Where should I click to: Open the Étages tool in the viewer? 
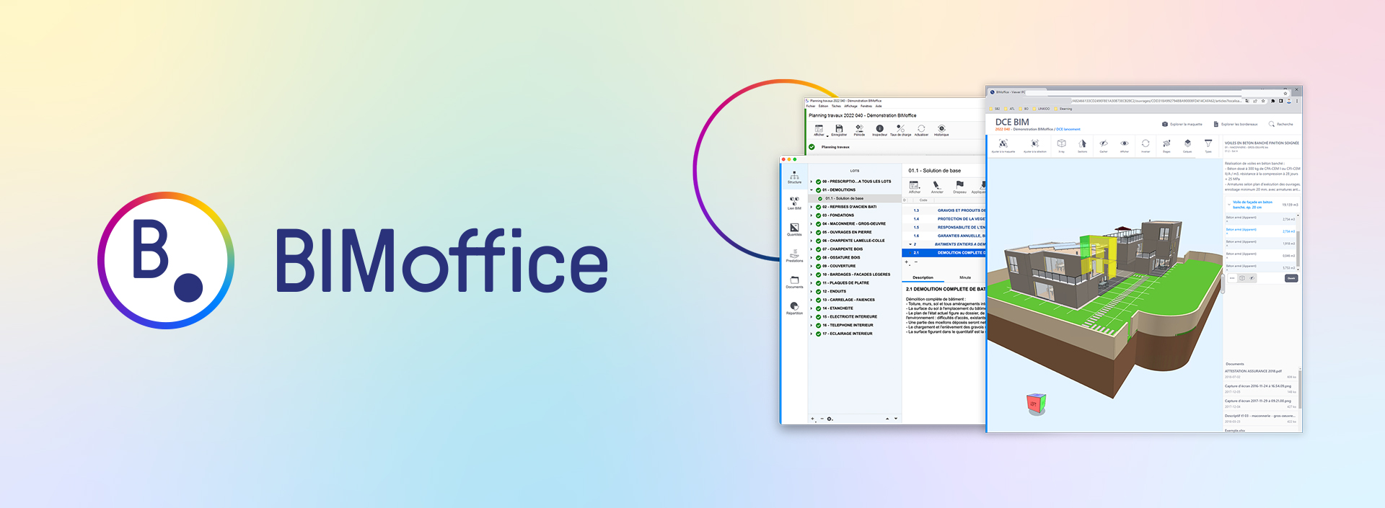coord(1166,146)
